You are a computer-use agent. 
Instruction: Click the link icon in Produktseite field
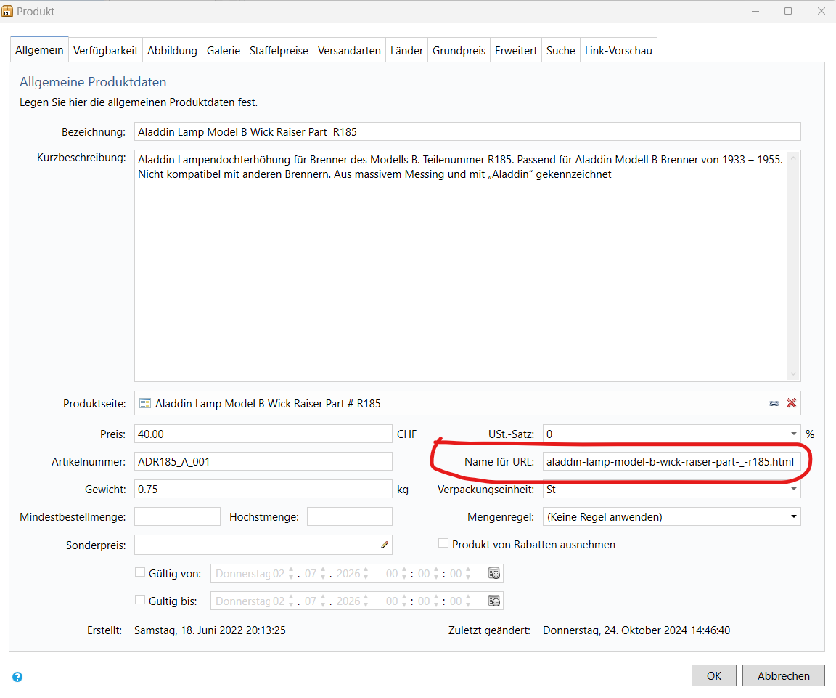(x=774, y=403)
